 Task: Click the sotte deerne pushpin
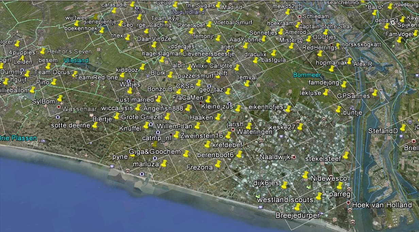95,125
